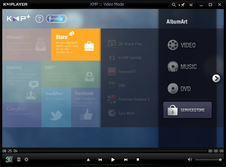Skip to previous track
226x167 pixels.
pos(100,160)
